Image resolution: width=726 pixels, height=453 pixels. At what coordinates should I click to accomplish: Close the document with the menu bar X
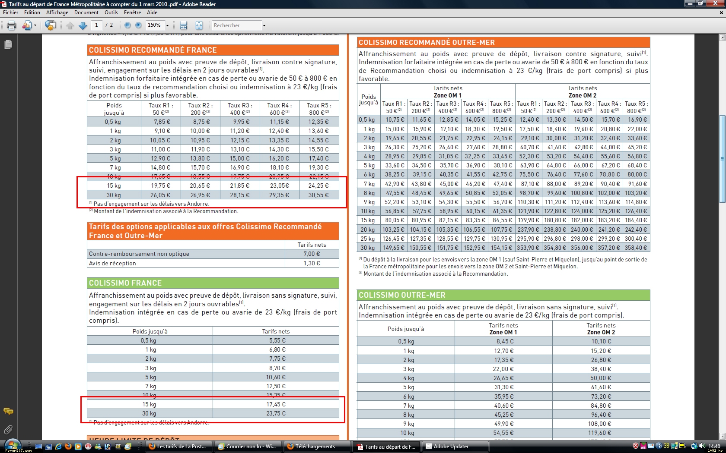pyautogui.click(x=721, y=13)
